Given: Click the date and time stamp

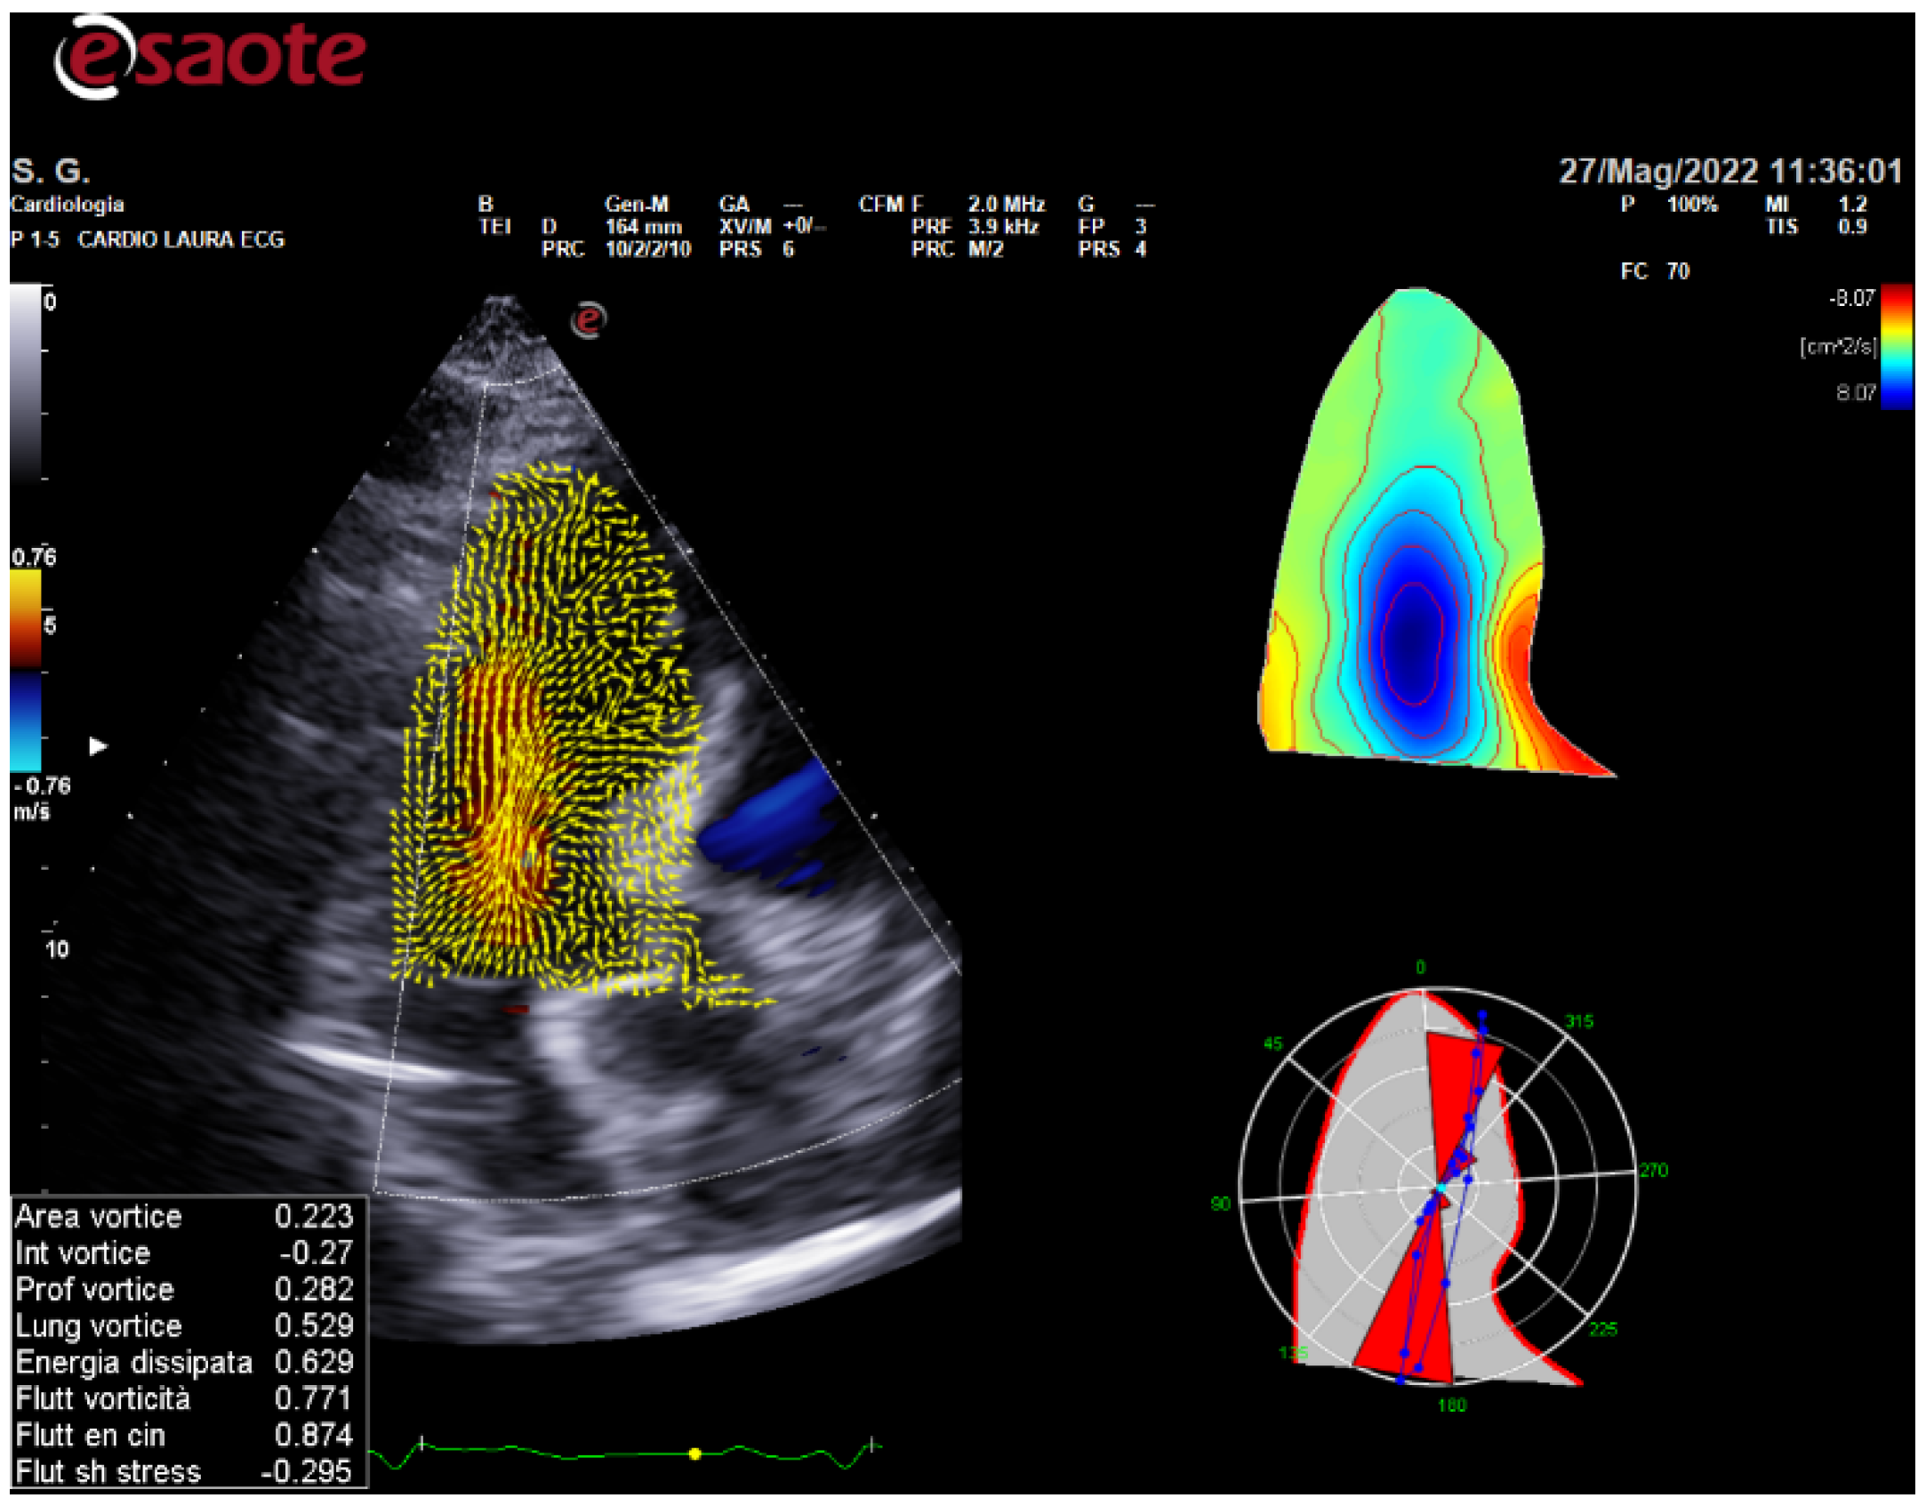Looking at the screenshot, I should (1729, 171).
